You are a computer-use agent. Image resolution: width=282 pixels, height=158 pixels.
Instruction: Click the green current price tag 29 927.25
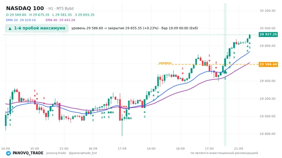pyautogui.click(x=268, y=34)
